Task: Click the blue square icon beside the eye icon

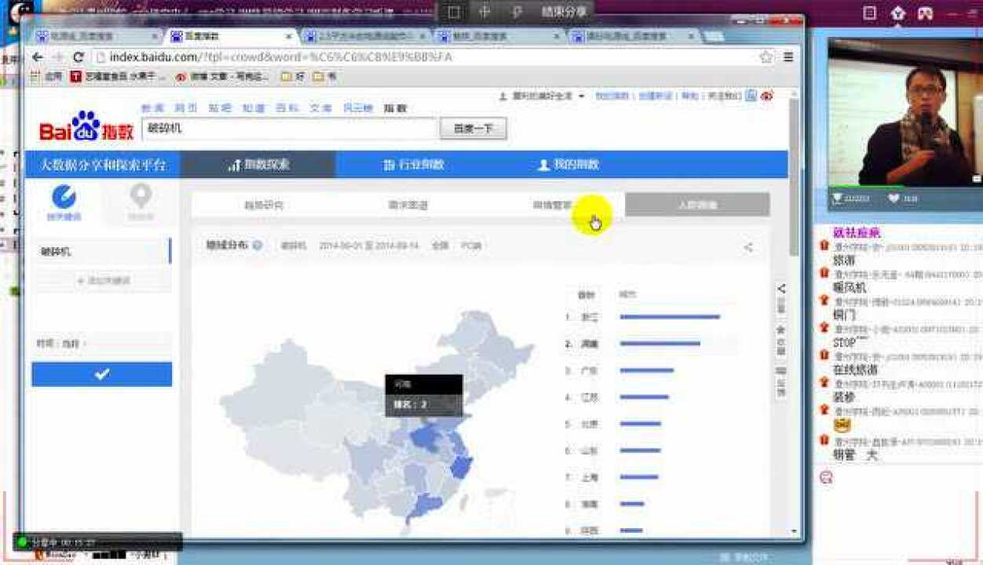Action: [x=751, y=96]
